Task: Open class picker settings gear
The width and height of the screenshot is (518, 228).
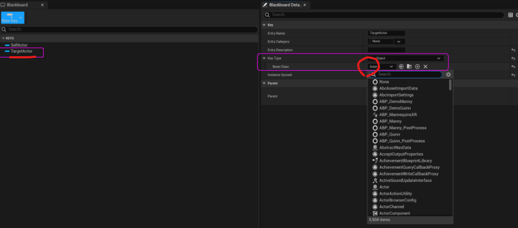Action: (x=449, y=74)
